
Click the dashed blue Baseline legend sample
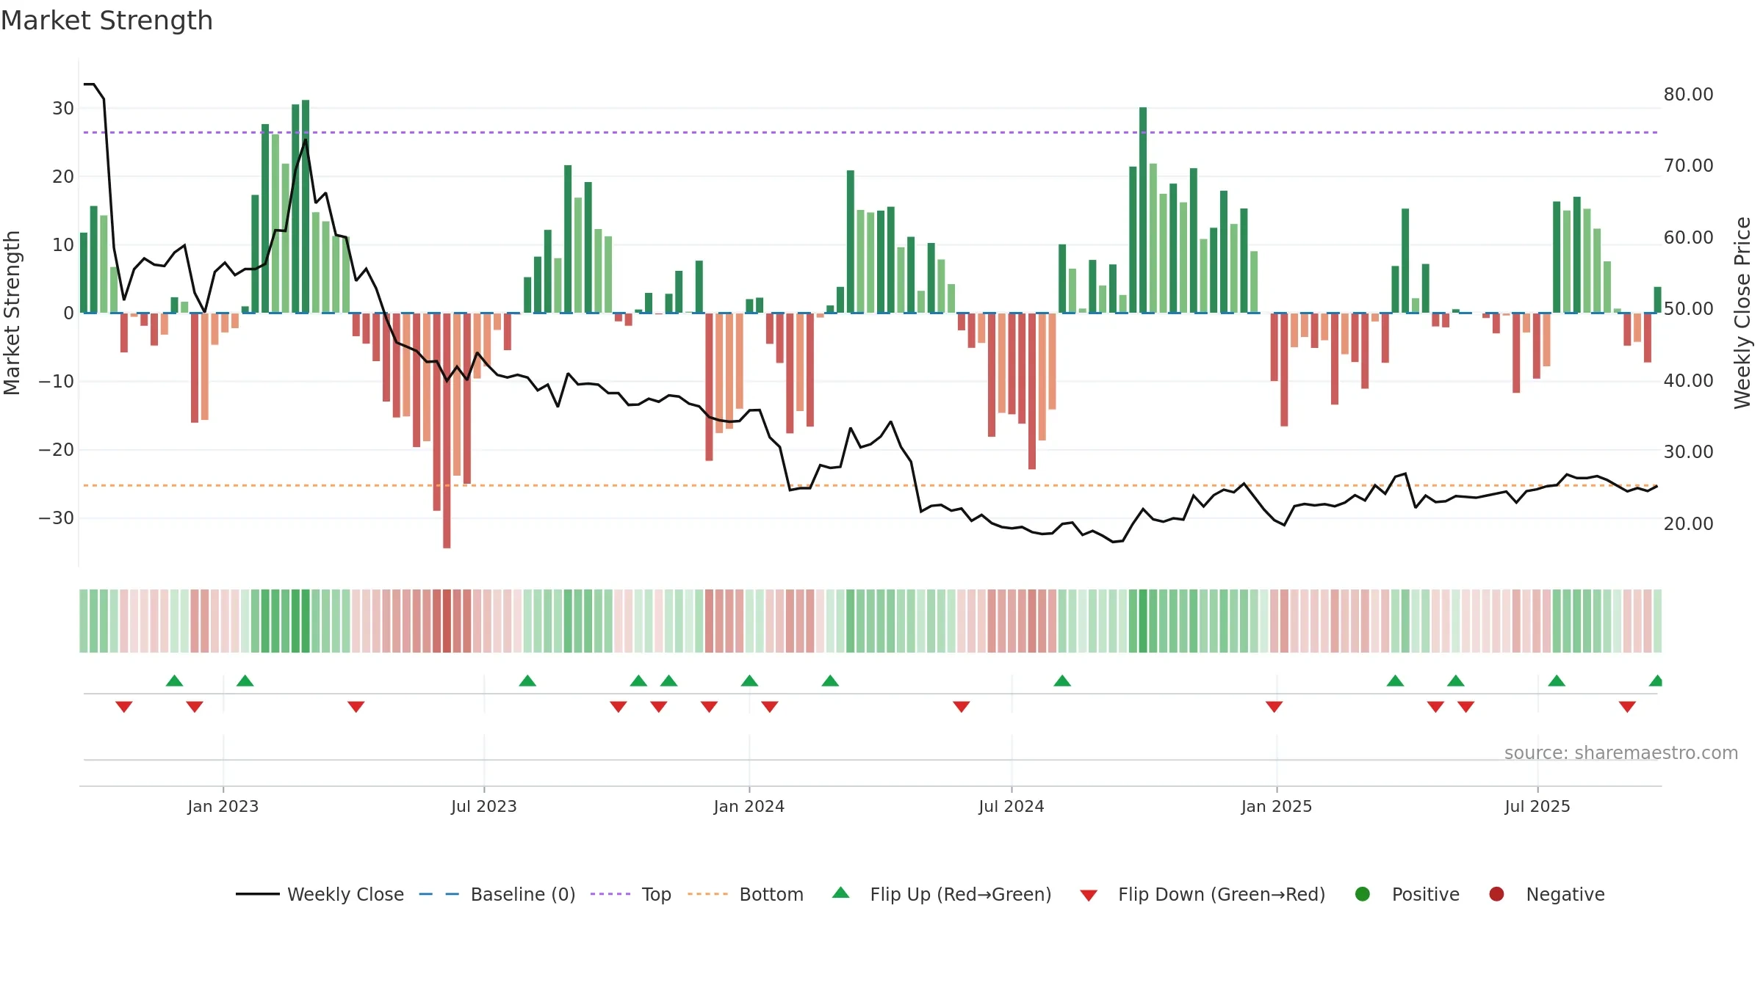tap(439, 894)
